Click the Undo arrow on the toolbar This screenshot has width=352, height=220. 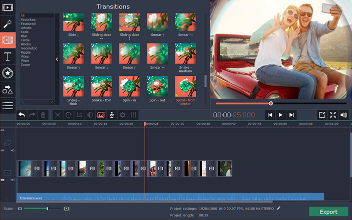coord(21,115)
